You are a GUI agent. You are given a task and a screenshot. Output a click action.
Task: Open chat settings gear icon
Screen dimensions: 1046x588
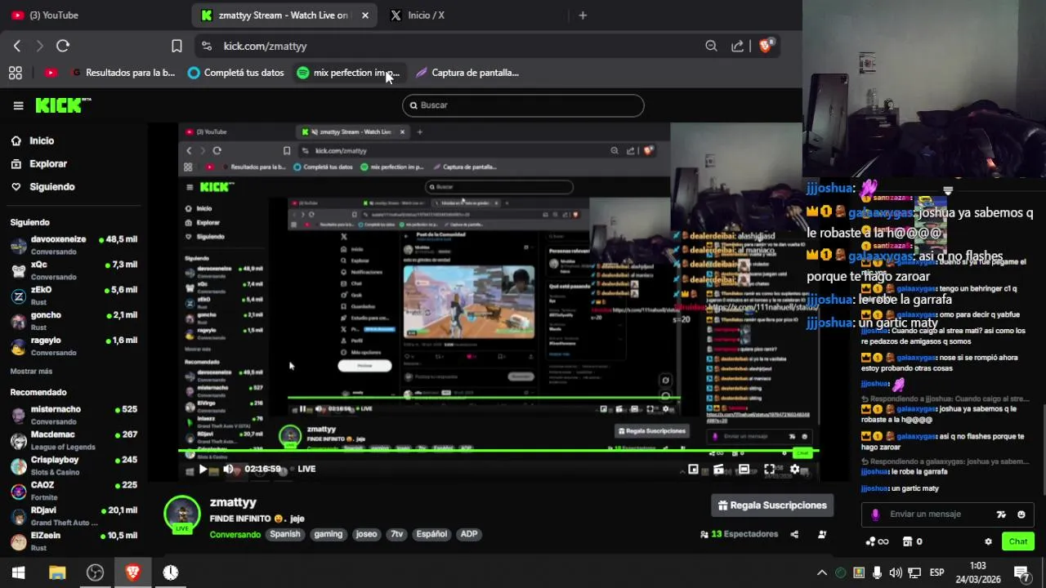coord(988,541)
